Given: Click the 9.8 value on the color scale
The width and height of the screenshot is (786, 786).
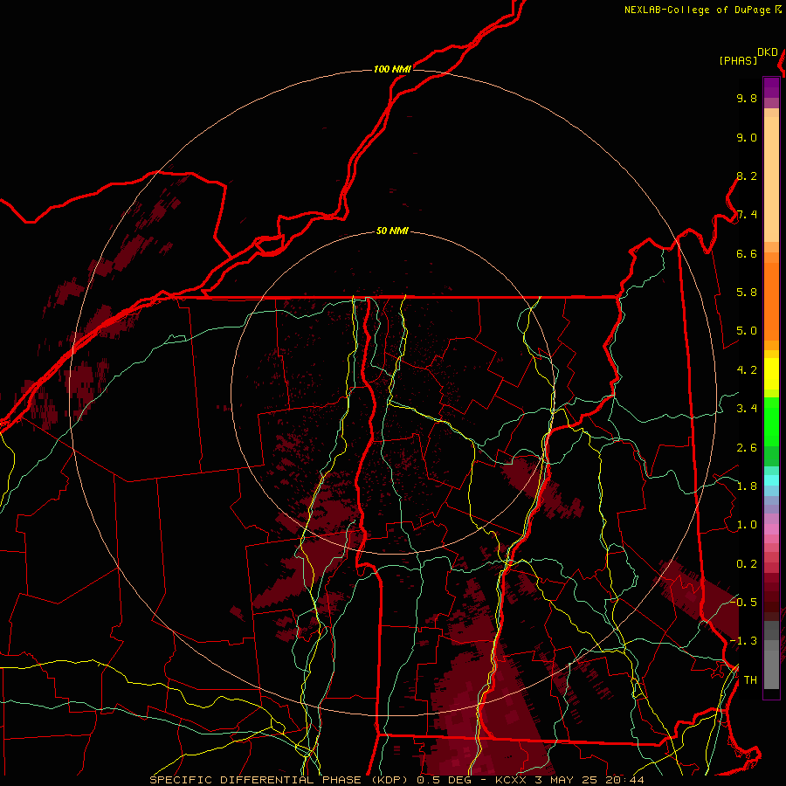Looking at the screenshot, I should coord(747,99).
